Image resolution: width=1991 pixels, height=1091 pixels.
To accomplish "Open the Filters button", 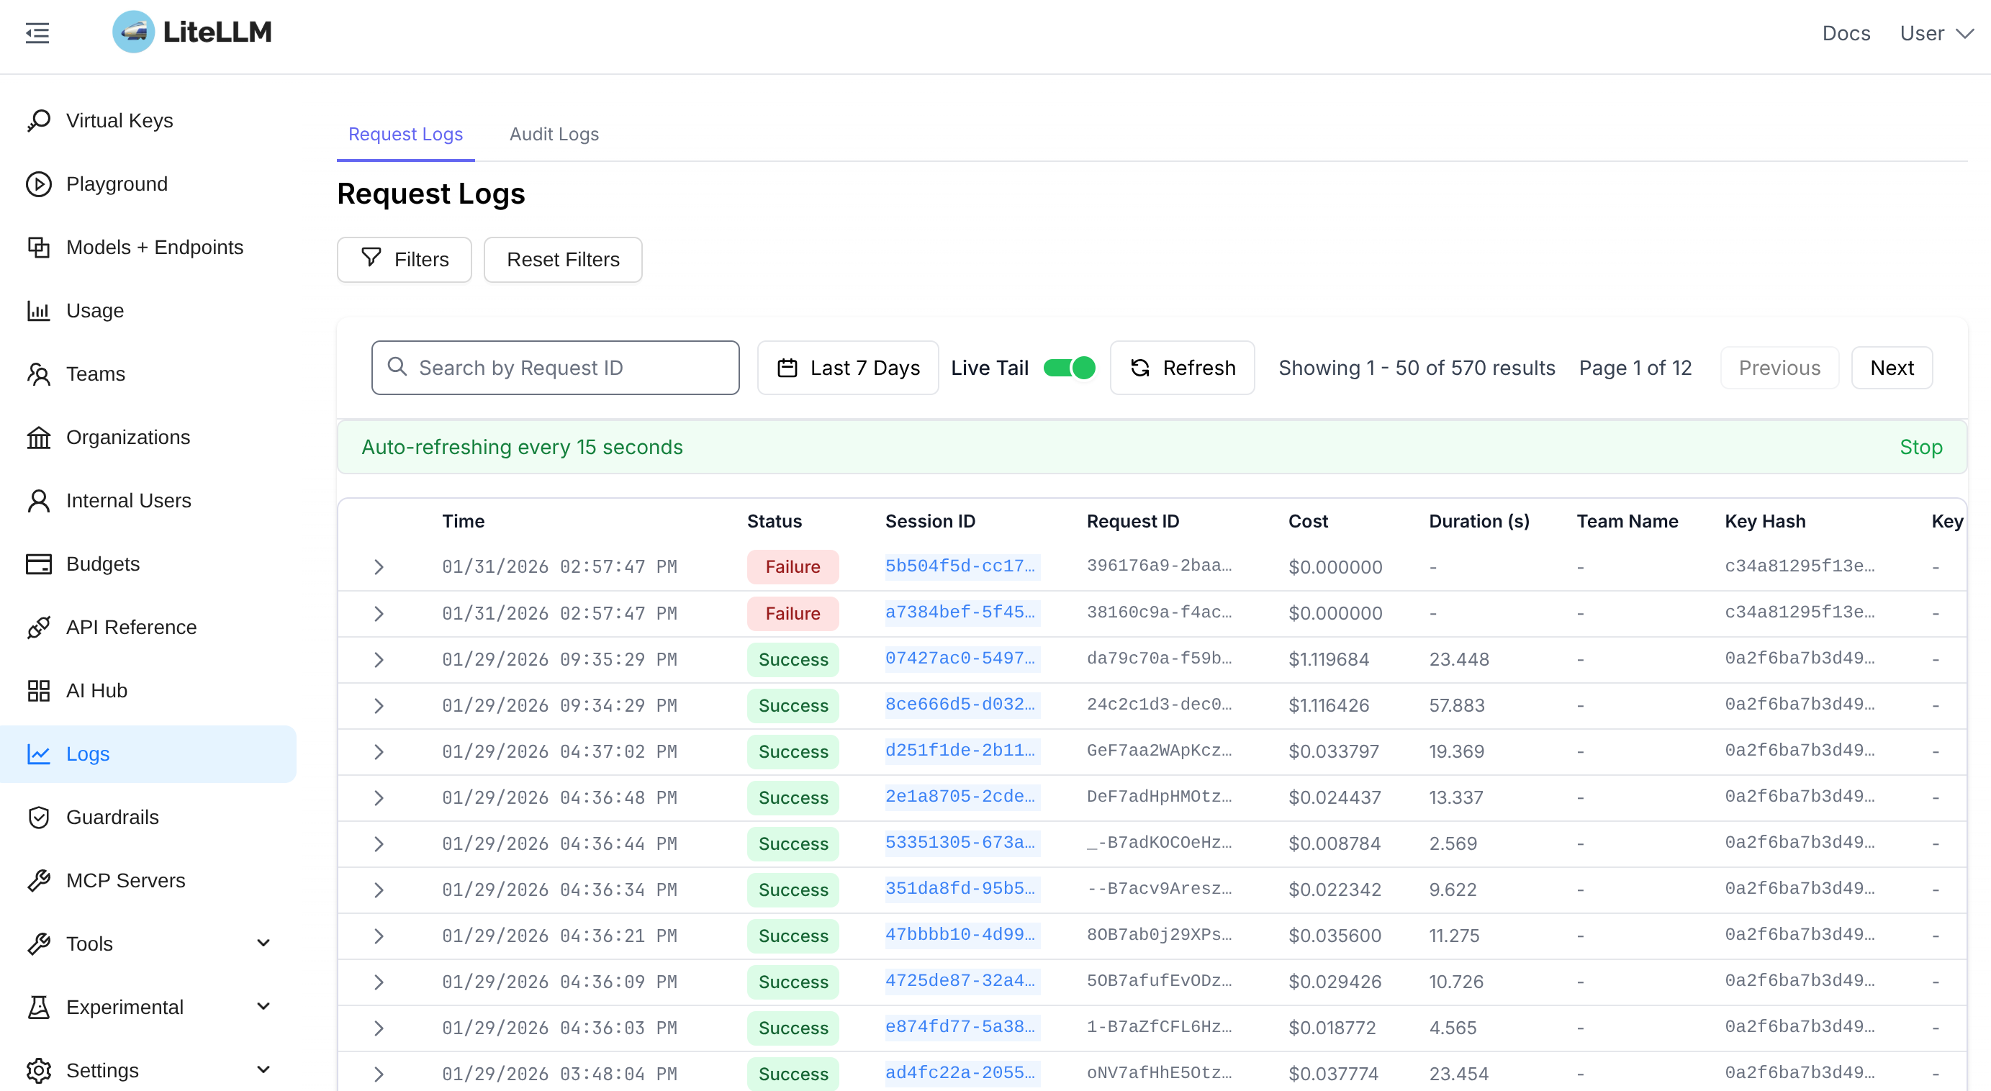I will click(x=405, y=260).
